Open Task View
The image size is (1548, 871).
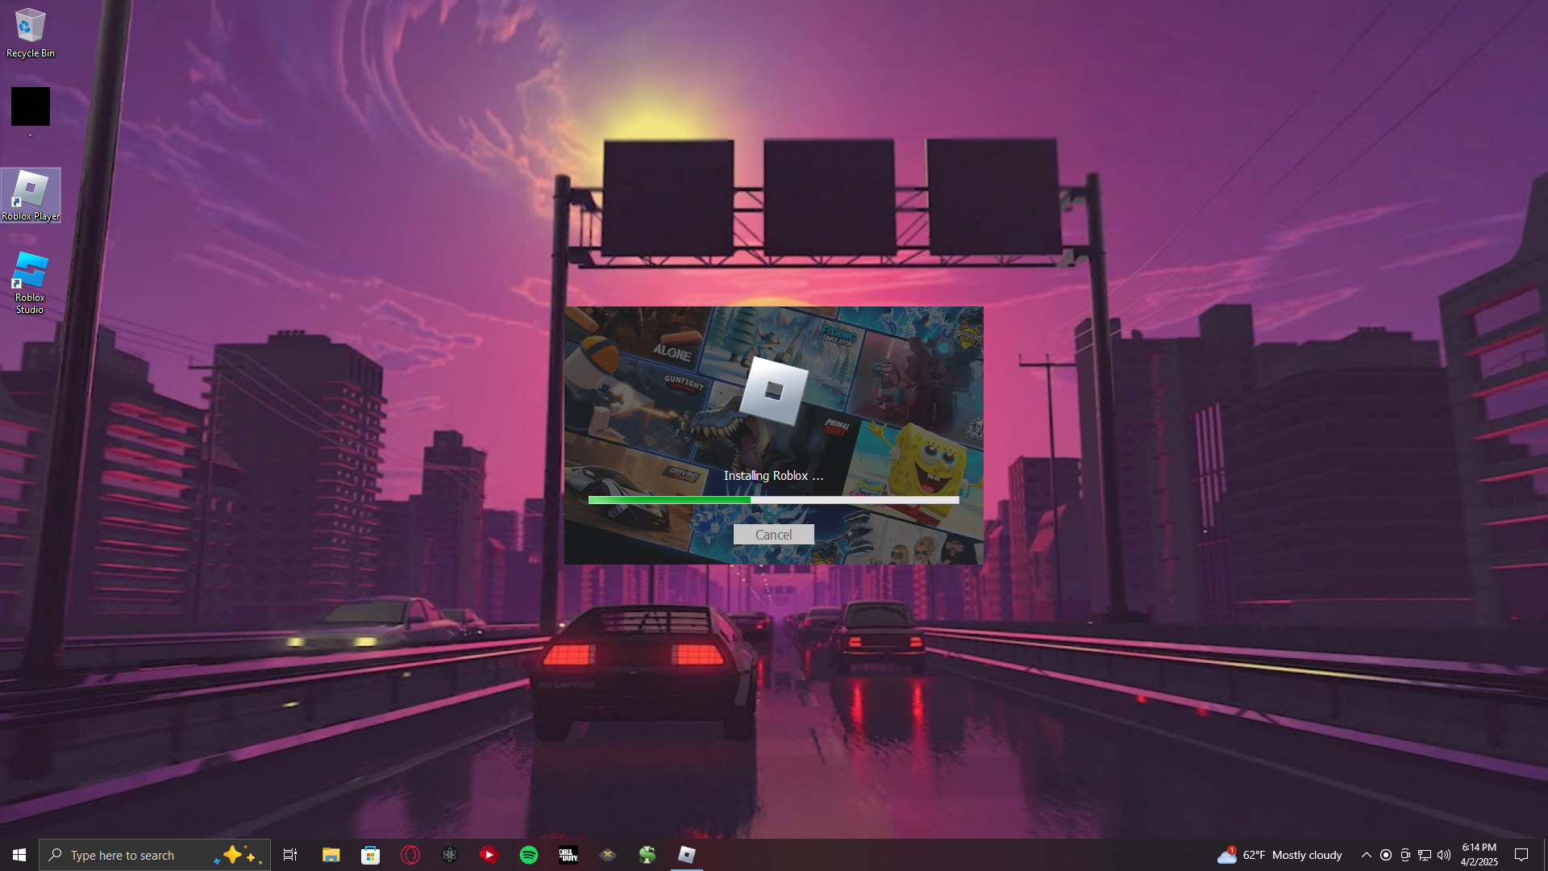290,855
